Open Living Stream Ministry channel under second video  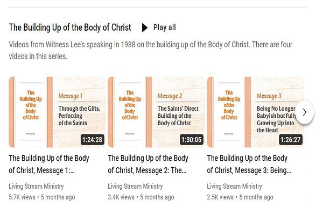coord(135,186)
